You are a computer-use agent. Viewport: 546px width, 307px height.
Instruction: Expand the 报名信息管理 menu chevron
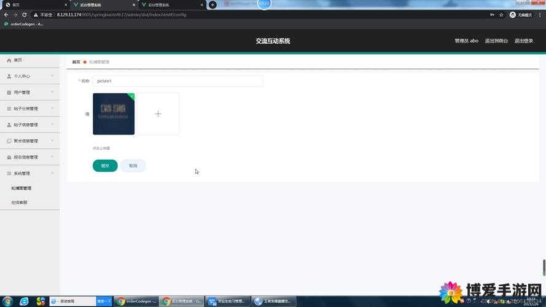coord(52,157)
